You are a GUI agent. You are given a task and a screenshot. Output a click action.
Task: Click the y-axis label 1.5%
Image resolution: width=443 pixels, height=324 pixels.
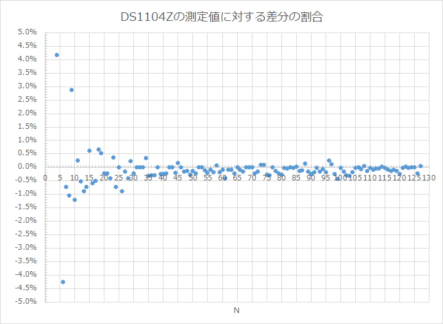point(28,126)
